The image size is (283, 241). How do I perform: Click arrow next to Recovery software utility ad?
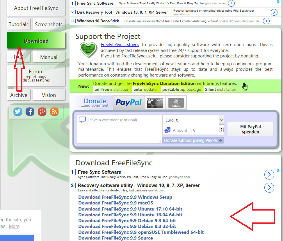[269, 188]
